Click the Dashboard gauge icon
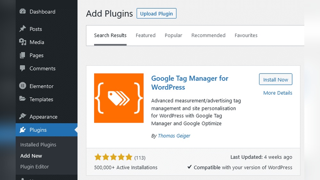Viewport: 320px width, 180px height. click(23, 12)
